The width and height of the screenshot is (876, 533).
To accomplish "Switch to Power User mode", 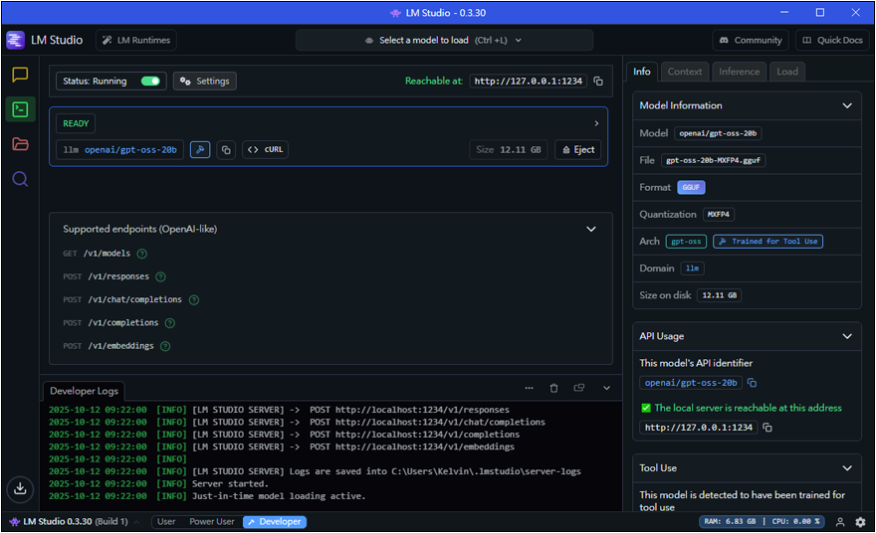I will [211, 522].
